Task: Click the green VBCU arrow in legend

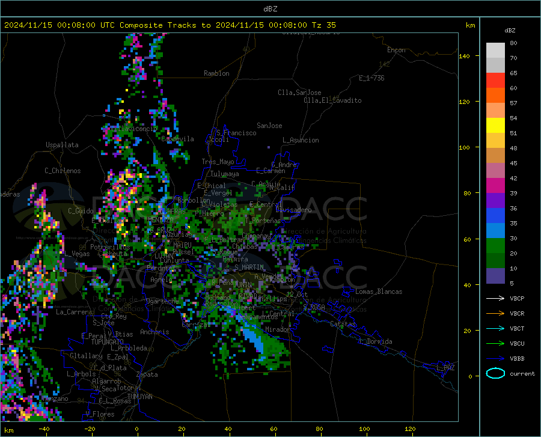Action: [x=495, y=343]
